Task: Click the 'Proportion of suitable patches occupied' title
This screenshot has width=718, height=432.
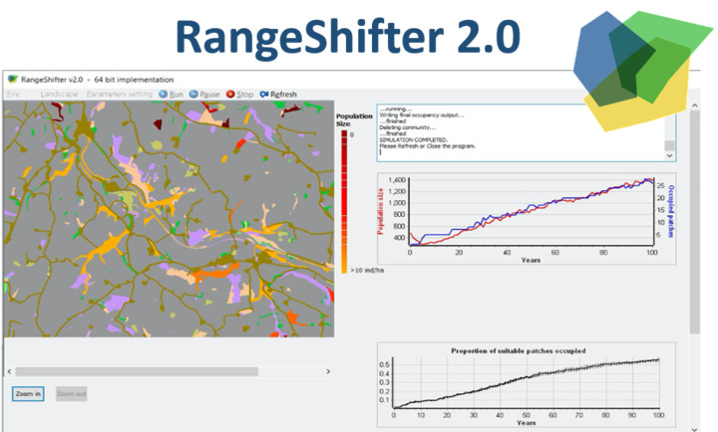Action: [519, 351]
